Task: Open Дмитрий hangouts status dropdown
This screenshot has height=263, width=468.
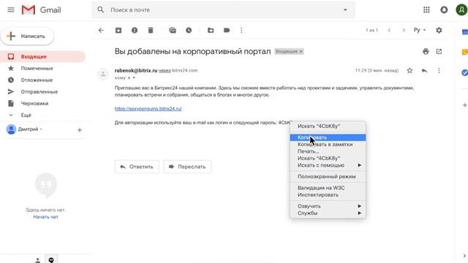Action: (30, 129)
